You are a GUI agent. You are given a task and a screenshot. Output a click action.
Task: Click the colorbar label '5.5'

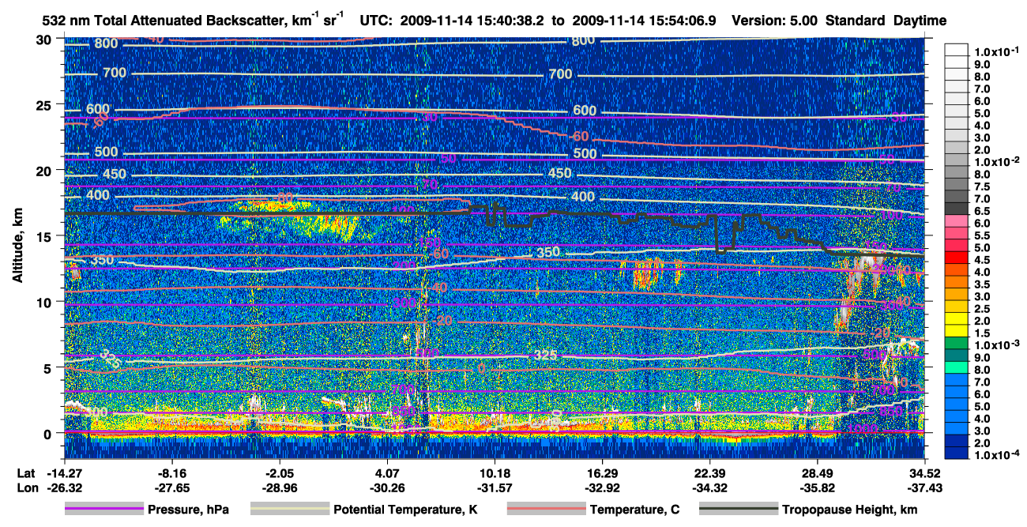984,235
